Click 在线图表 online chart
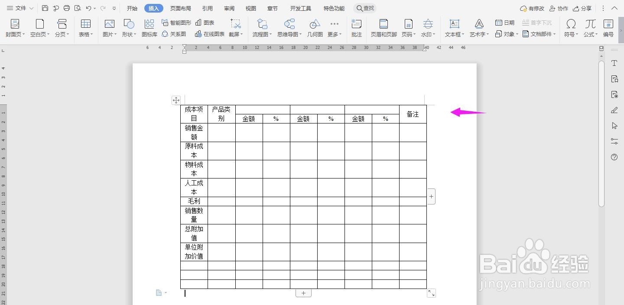Image resolution: width=624 pixels, height=305 pixels. pyautogui.click(x=210, y=34)
